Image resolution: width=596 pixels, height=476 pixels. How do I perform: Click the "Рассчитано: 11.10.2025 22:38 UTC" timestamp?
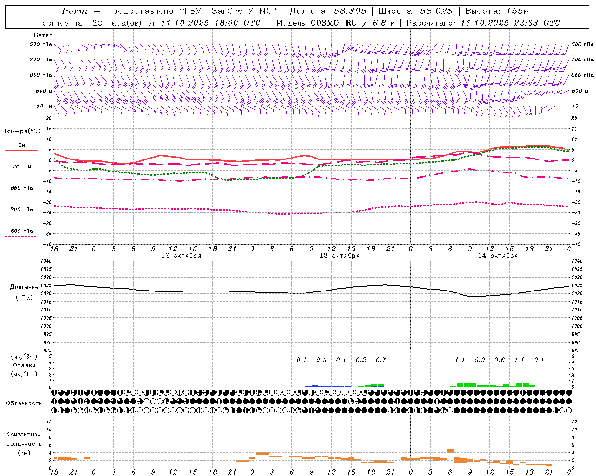(483, 23)
